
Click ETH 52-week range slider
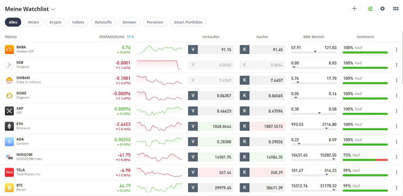click(314, 129)
